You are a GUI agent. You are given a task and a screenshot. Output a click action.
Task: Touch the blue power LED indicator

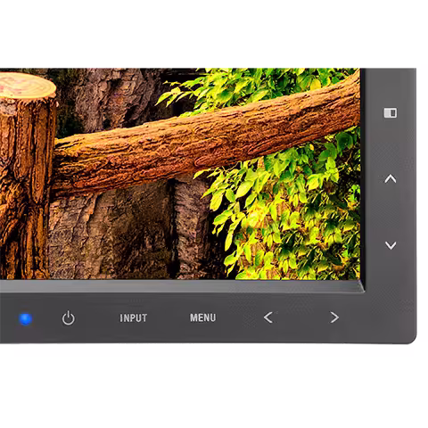coord(26,319)
